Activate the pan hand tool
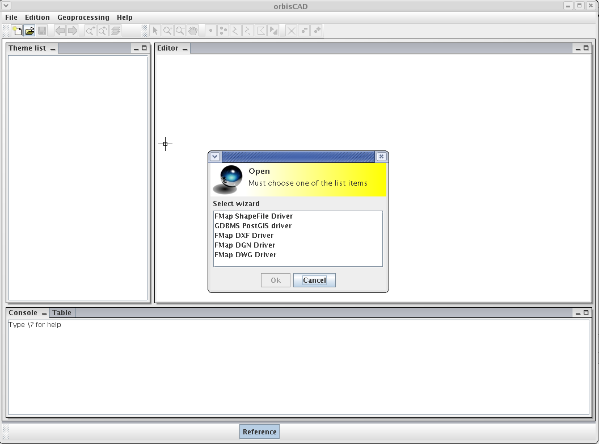599x444 pixels. click(193, 31)
